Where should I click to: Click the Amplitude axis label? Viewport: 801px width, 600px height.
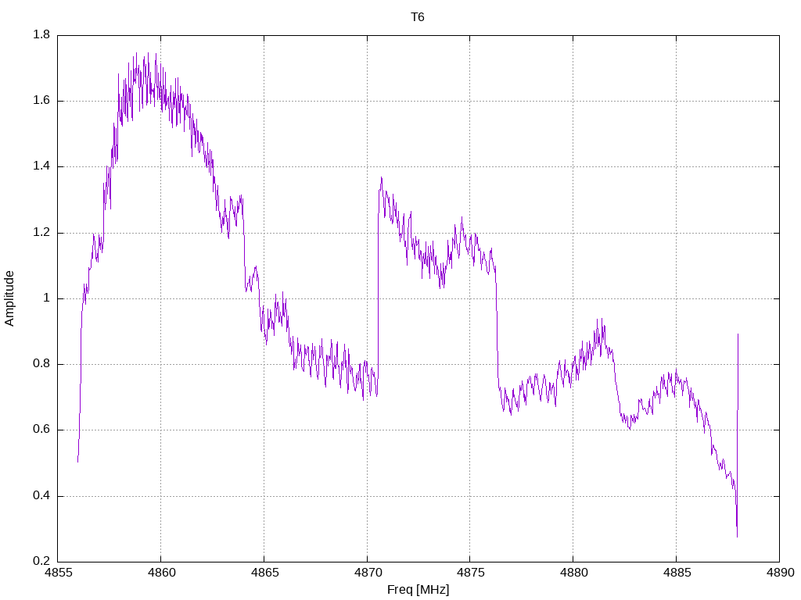coord(9,298)
